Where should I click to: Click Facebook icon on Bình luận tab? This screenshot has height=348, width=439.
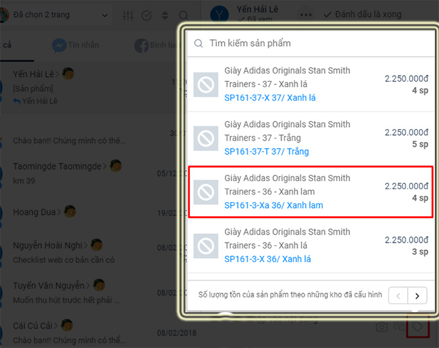[141, 46]
